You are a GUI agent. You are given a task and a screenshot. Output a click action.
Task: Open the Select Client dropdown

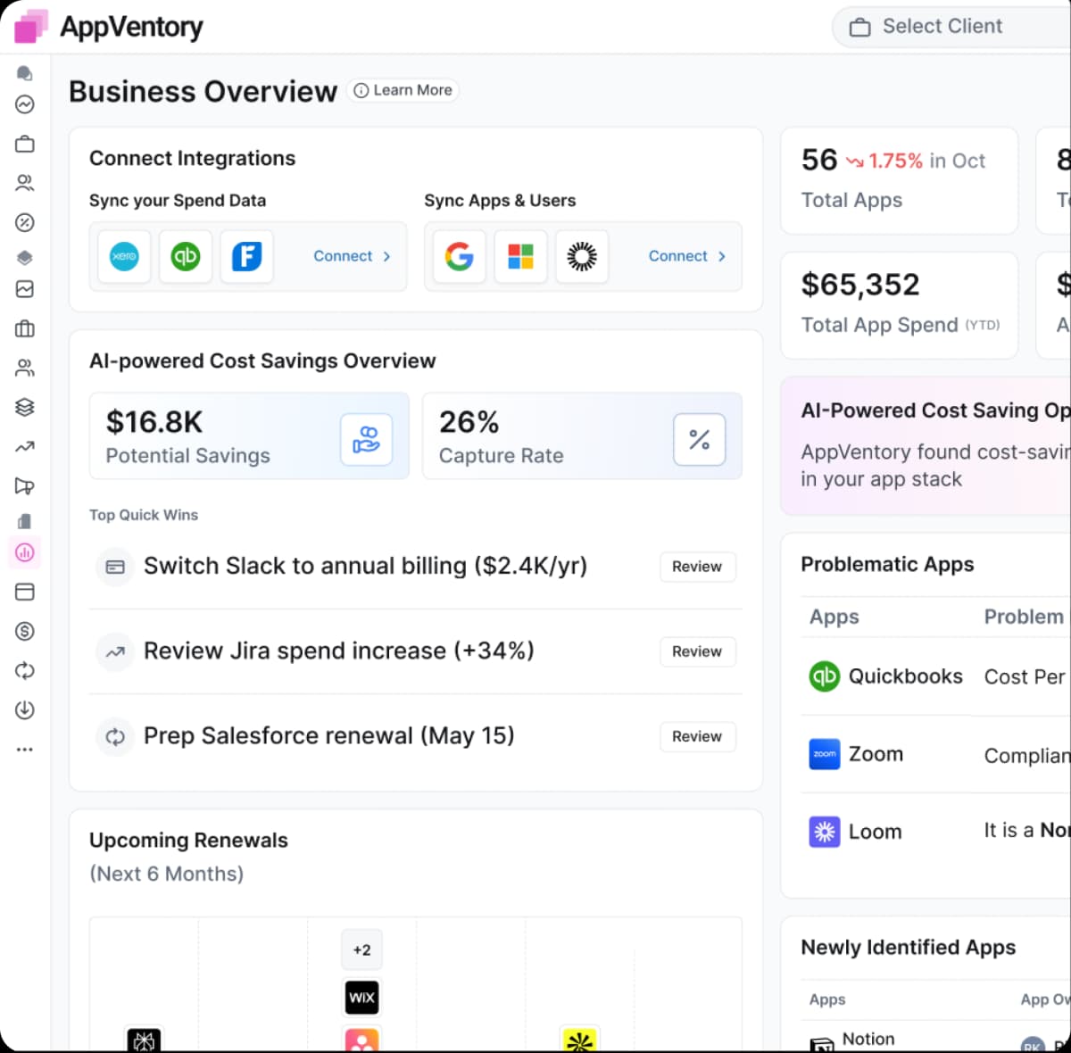[951, 27]
